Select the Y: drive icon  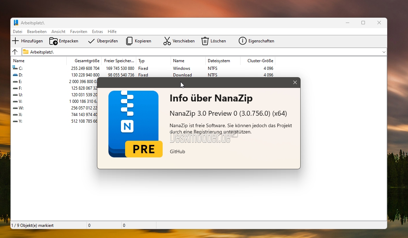(x=15, y=121)
